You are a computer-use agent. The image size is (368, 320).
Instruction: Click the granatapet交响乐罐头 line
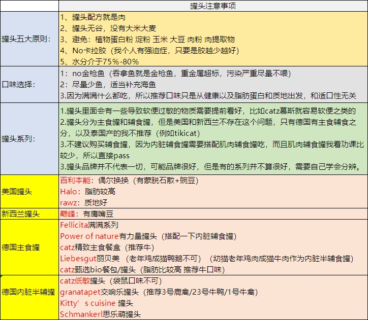click(x=159, y=292)
